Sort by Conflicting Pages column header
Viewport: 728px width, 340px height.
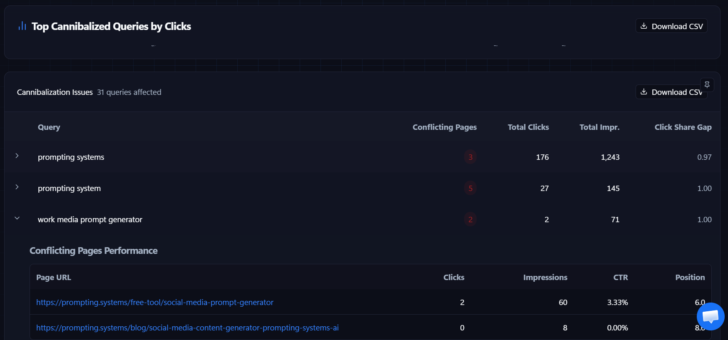tap(445, 127)
